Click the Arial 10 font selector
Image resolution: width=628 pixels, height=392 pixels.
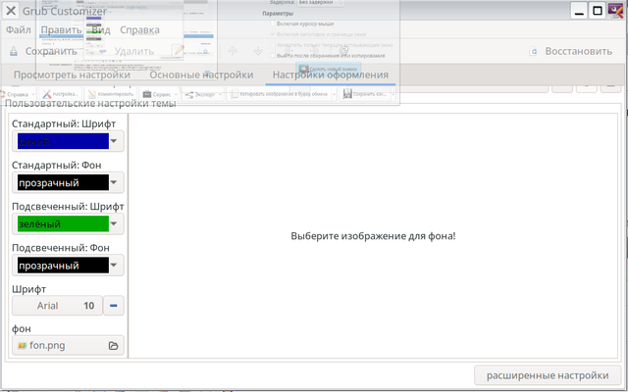[x=57, y=306]
